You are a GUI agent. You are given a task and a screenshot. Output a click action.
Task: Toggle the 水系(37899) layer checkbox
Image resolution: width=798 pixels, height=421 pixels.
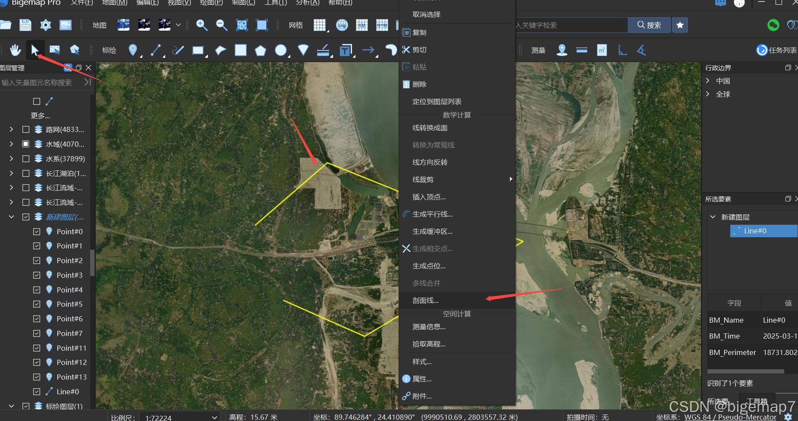(26, 159)
